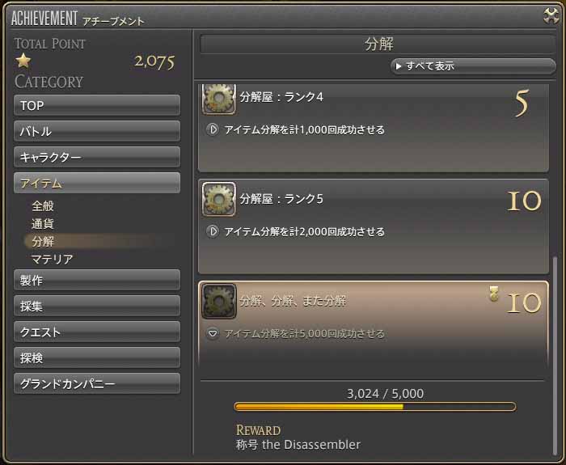
Task: Select the 全般 subcategory
Action: coord(43,206)
